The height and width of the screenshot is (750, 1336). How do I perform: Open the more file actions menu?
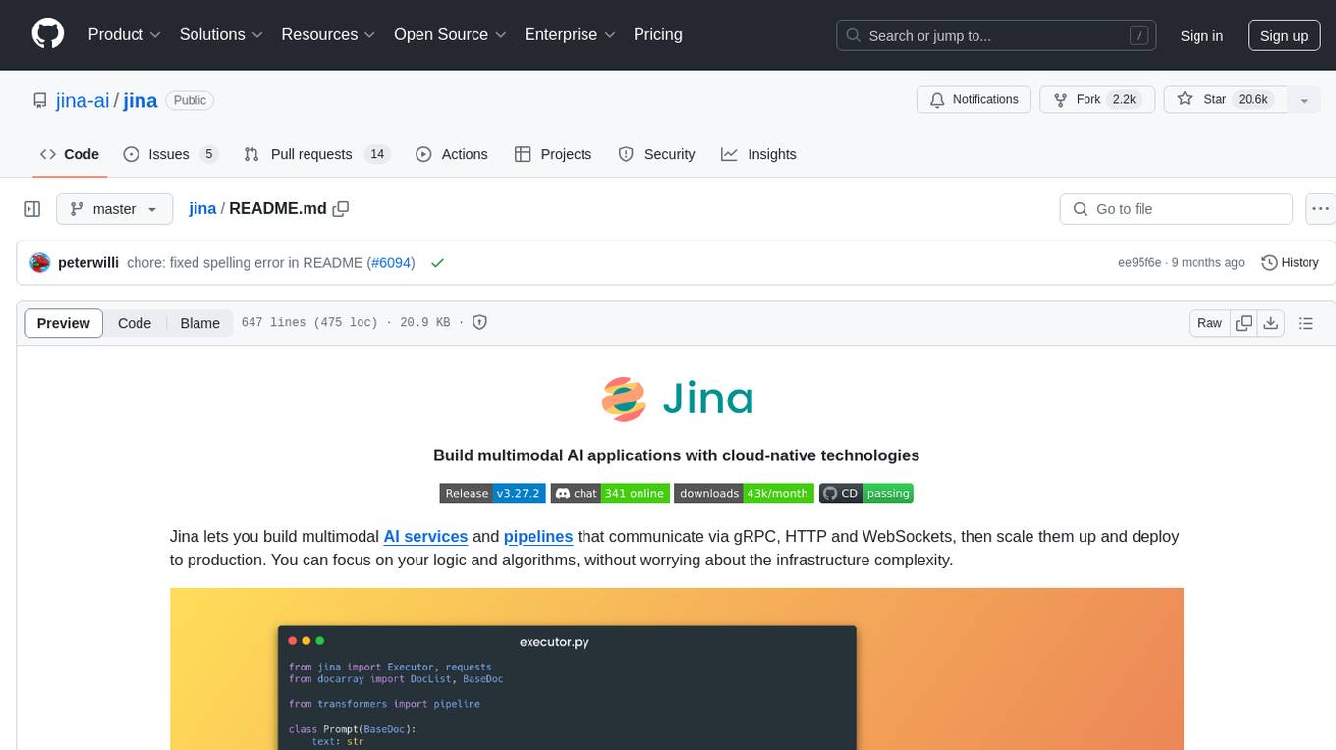[x=1320, y=209]
